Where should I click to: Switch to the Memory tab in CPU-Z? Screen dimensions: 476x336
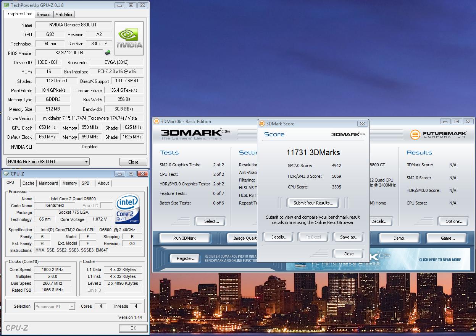[70, 183]
